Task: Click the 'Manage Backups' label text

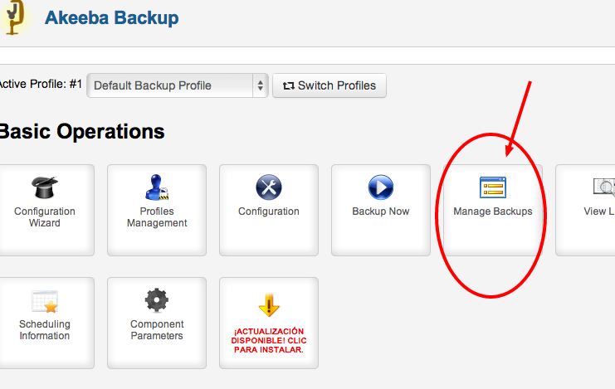Action: point(493,211)
